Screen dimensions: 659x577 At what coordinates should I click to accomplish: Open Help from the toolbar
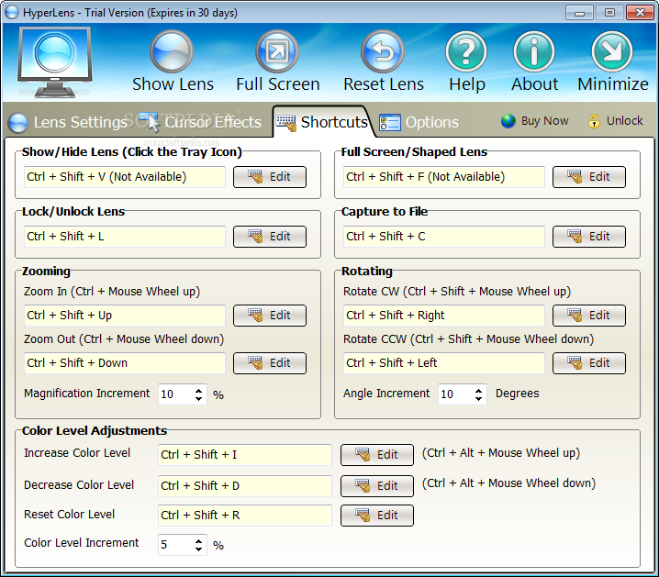(x=466, y=52)
